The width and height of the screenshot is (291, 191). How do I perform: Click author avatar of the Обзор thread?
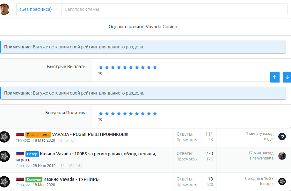coord(4,156)
